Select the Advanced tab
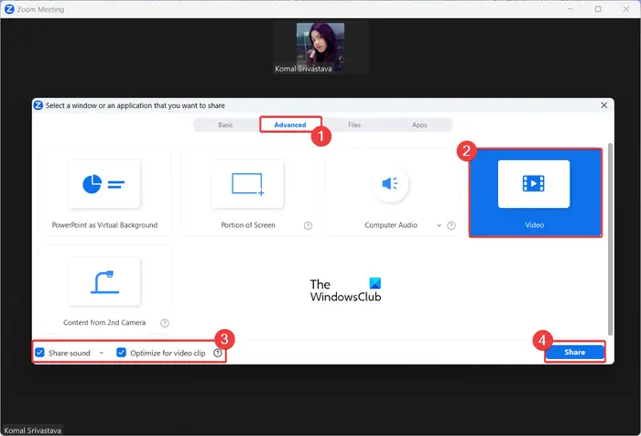The height and width of the screenshot is (436, 641). tap(290, 125)
